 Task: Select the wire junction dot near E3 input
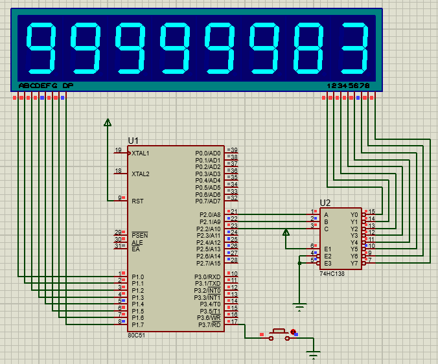click(x=299, y=263)
